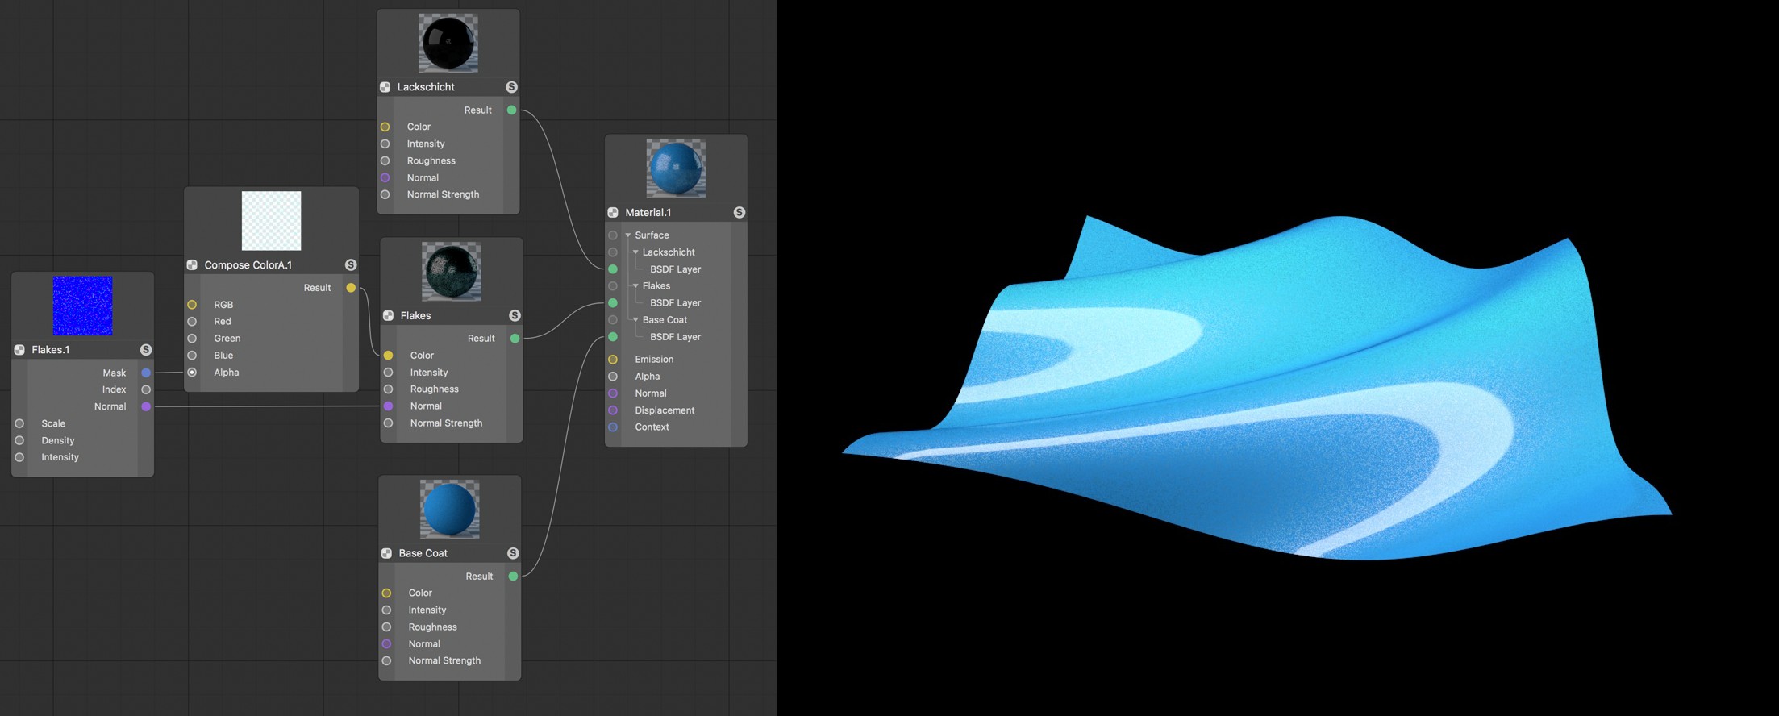1779x716 pixels.
Task: Click the Roughness label on Flakes node
Action: tap(434, 389)
